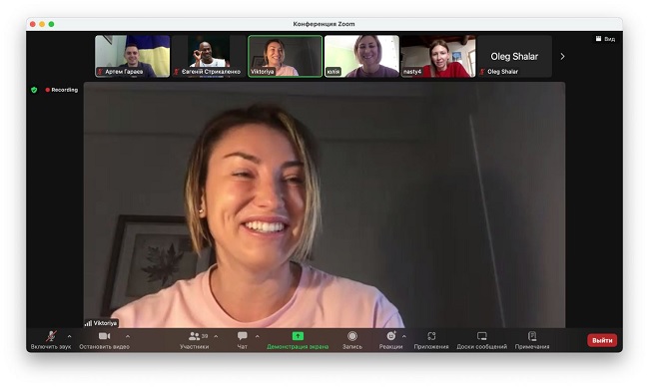
Task: Click the red Recording indicator
Action: (62, 90)
